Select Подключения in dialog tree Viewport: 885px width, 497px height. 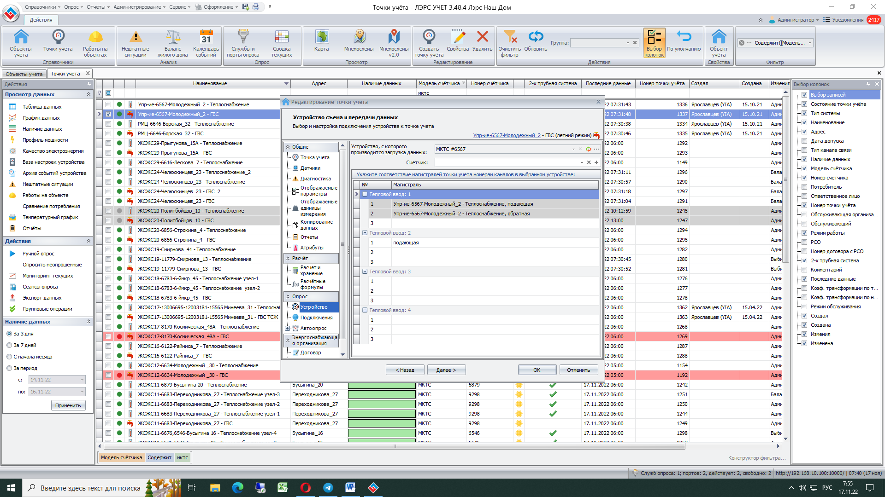point(316,318)
